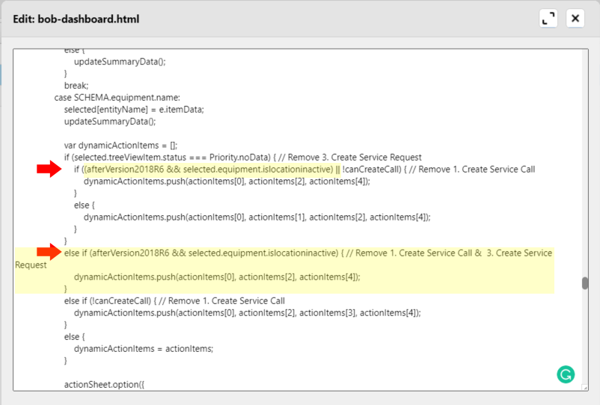Close the bob-dashboard.html edit dialog
The image size is (600, 405).
click(x=575, y=19)
